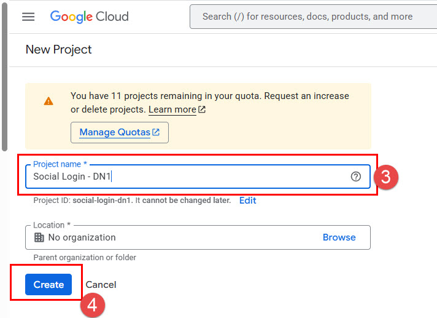Open the Learn more link about quotas
The width and height of the screenshot is (437, 318).
click(172, 109)
